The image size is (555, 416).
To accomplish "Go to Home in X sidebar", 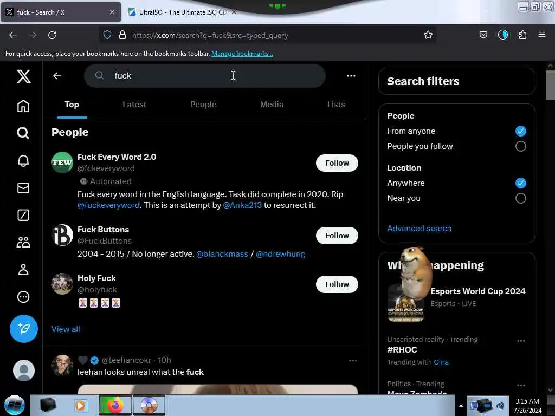I will (23, 106).
